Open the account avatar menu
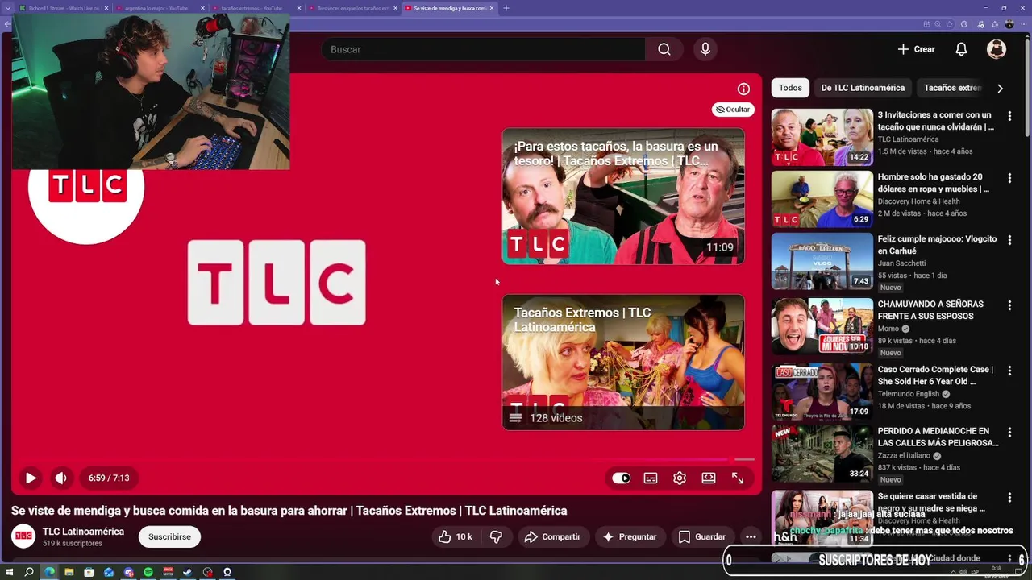 pyautogui.click(x=997, y=49)
